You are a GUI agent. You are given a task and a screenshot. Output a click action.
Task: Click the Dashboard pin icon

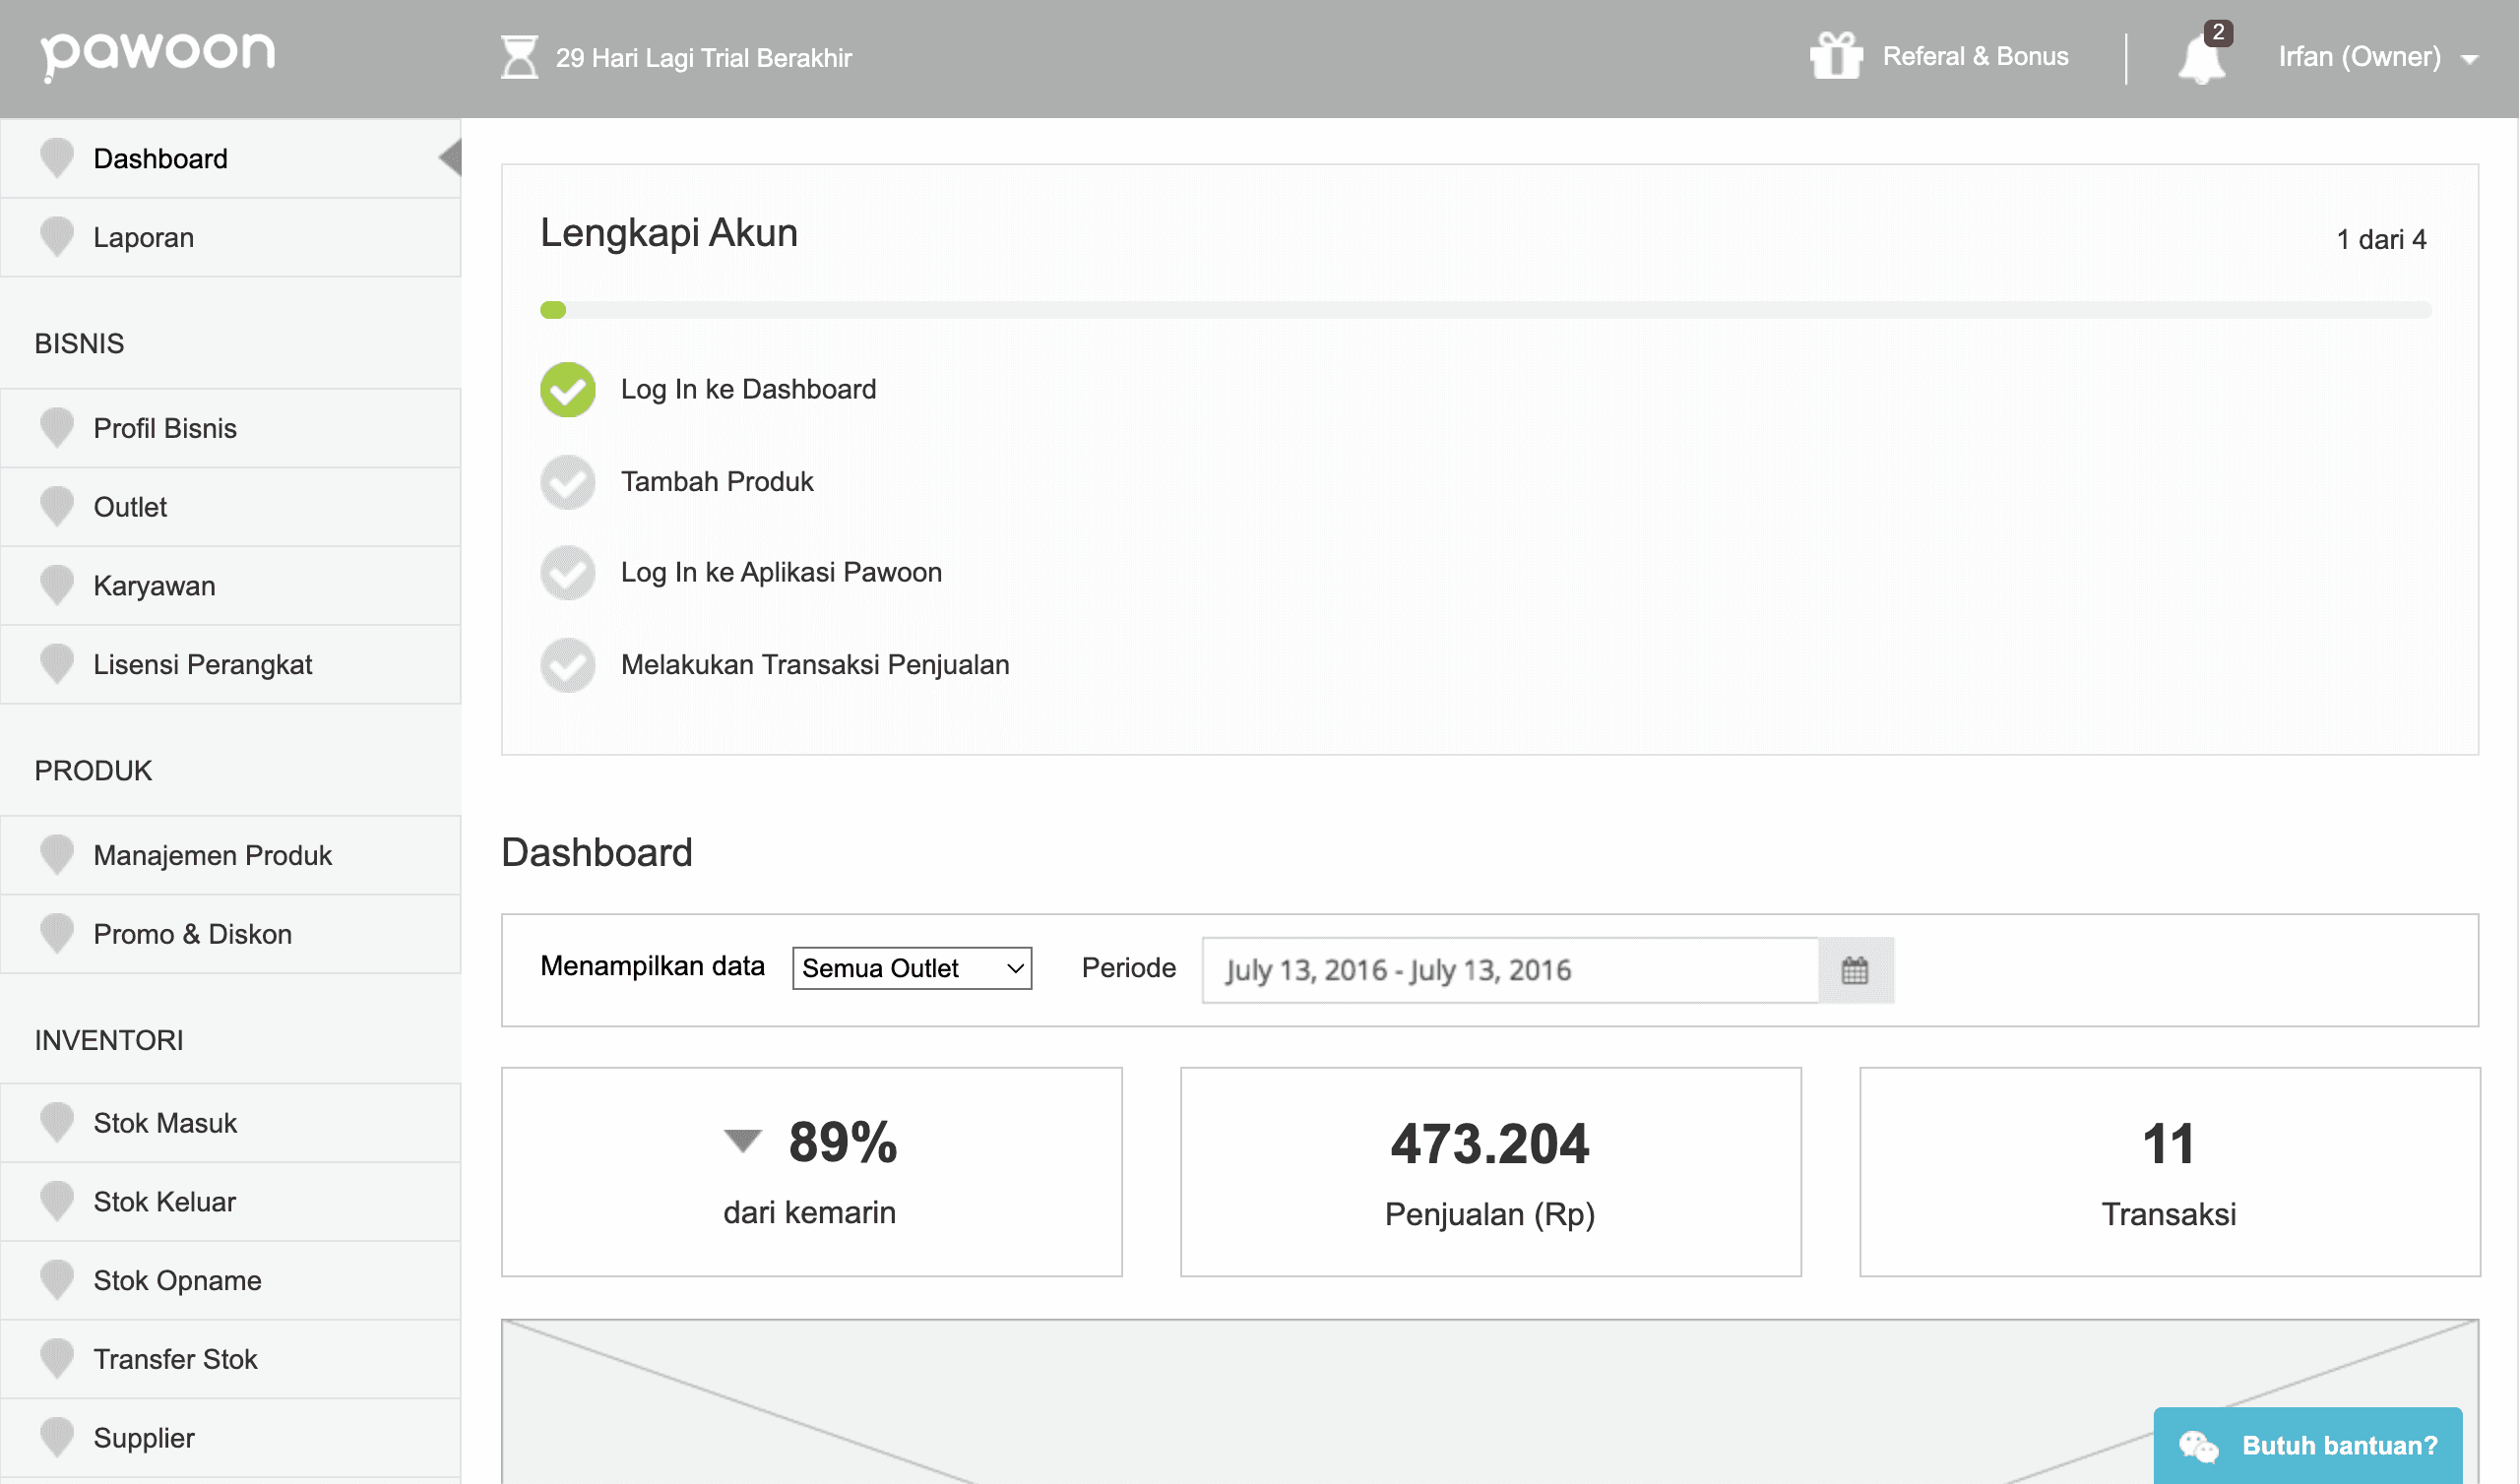coord(57,158)
